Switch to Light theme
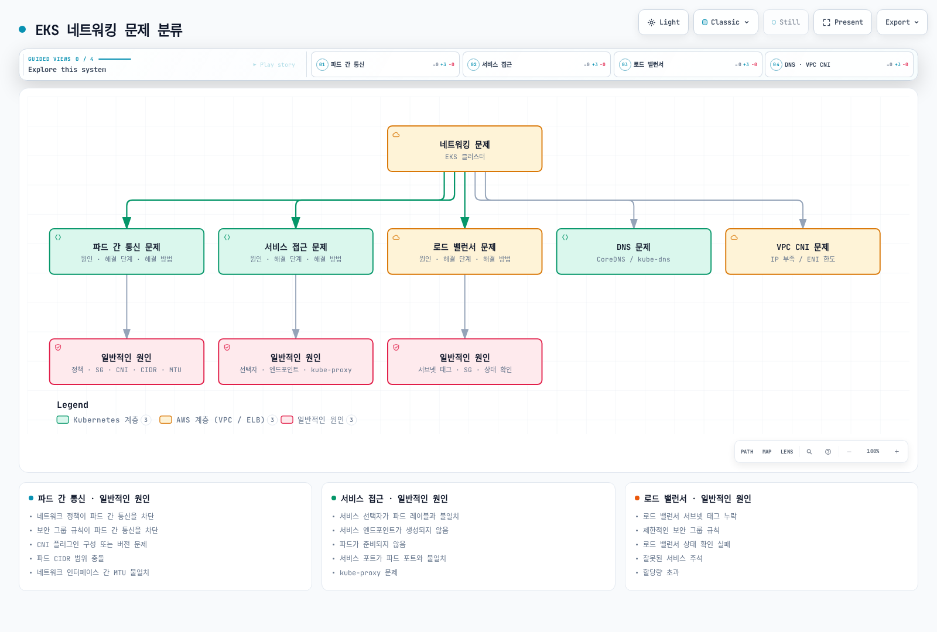Viewport: 937px width, 632px height. [663, 22]
